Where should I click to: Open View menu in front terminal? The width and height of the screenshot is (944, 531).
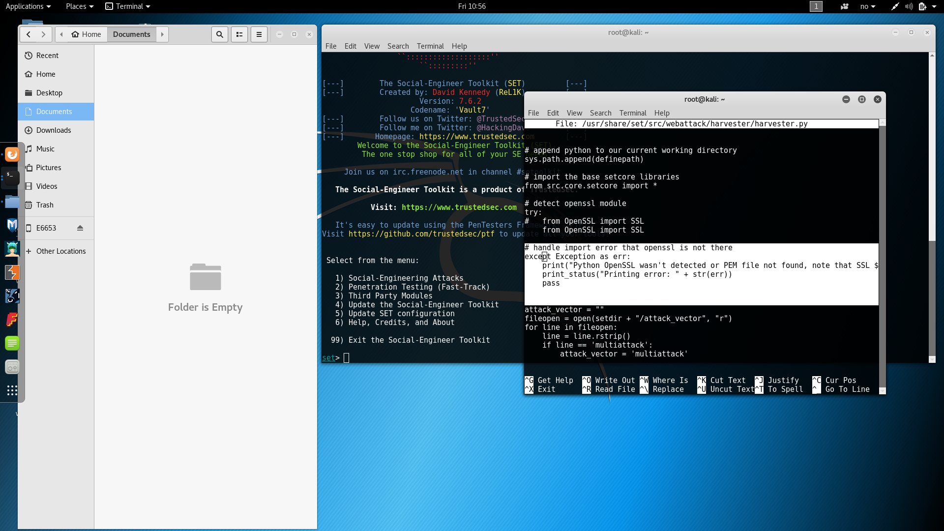click(574, 113)
